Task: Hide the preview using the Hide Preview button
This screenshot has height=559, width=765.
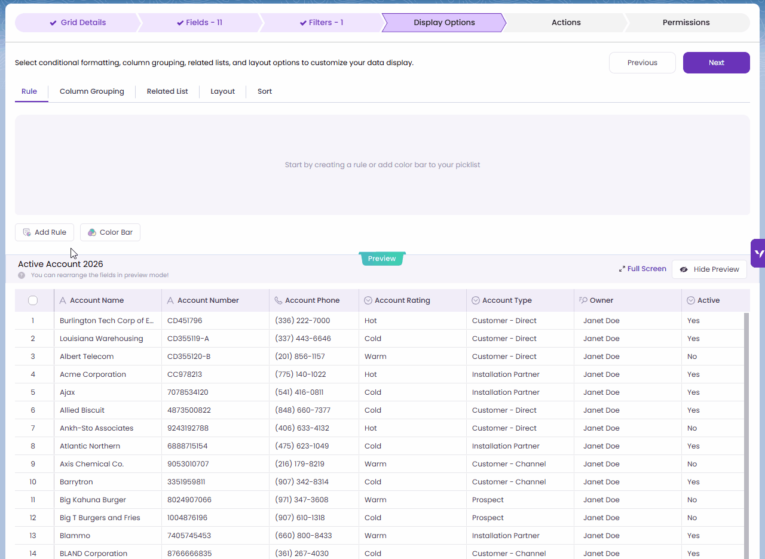Action: tap(709, 269)
